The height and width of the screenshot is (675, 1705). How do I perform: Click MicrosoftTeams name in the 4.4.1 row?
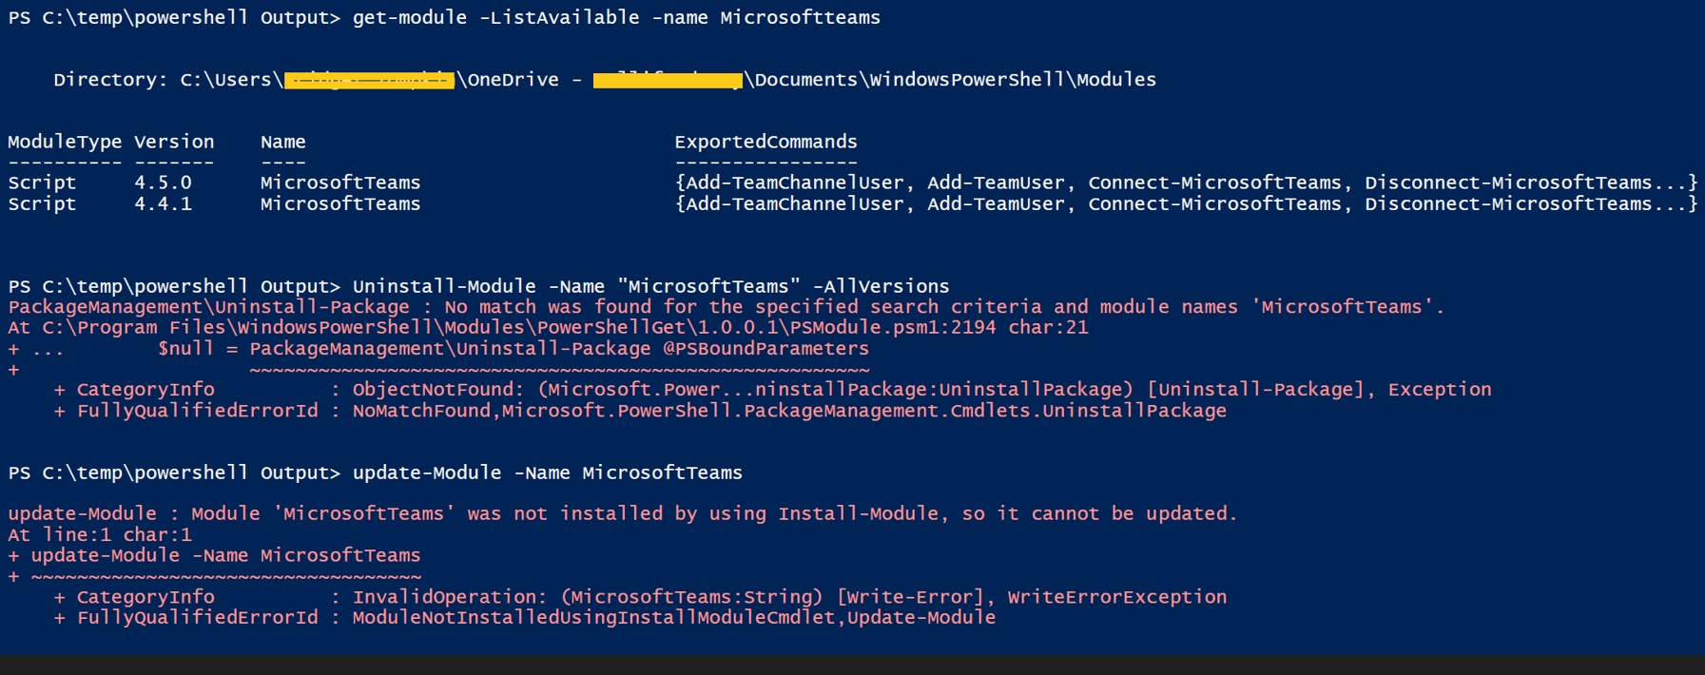click(340, 203)
